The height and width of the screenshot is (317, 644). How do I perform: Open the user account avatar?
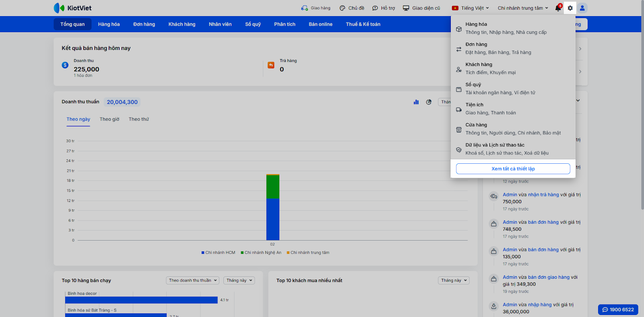pyautogui.click(x=582, y=8)
